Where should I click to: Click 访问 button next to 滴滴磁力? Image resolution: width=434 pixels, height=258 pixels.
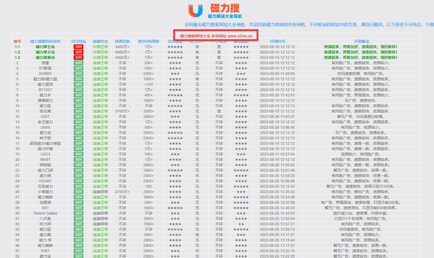pos(78,100)
